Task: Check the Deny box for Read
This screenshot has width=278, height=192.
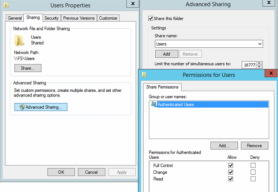Action: coord(253,179)
